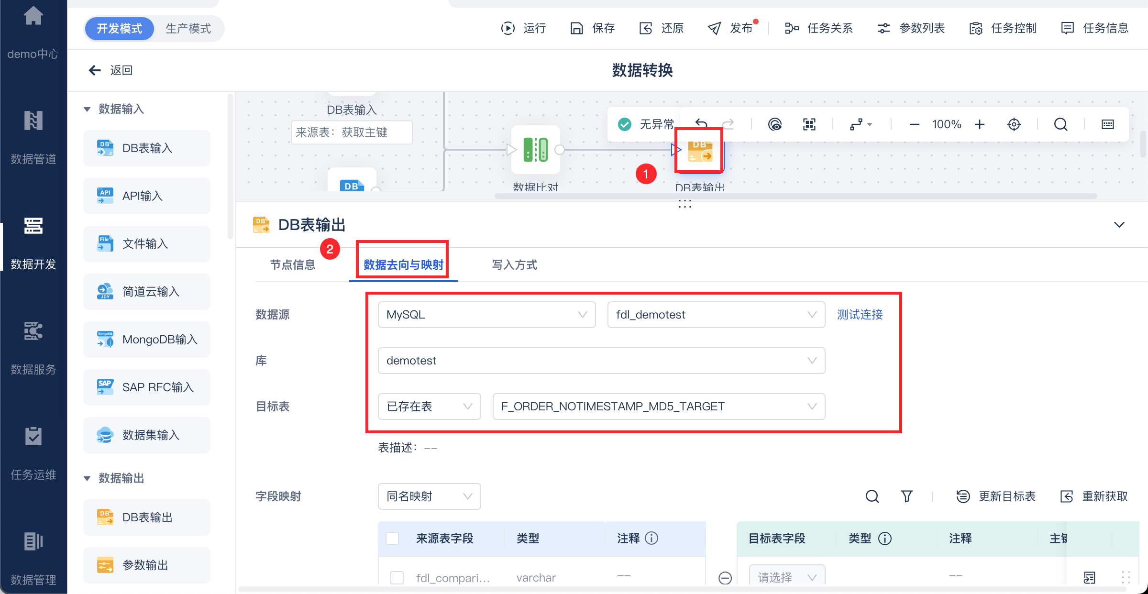Tick the fdl_compari... row checkbox

pos(397,578)
